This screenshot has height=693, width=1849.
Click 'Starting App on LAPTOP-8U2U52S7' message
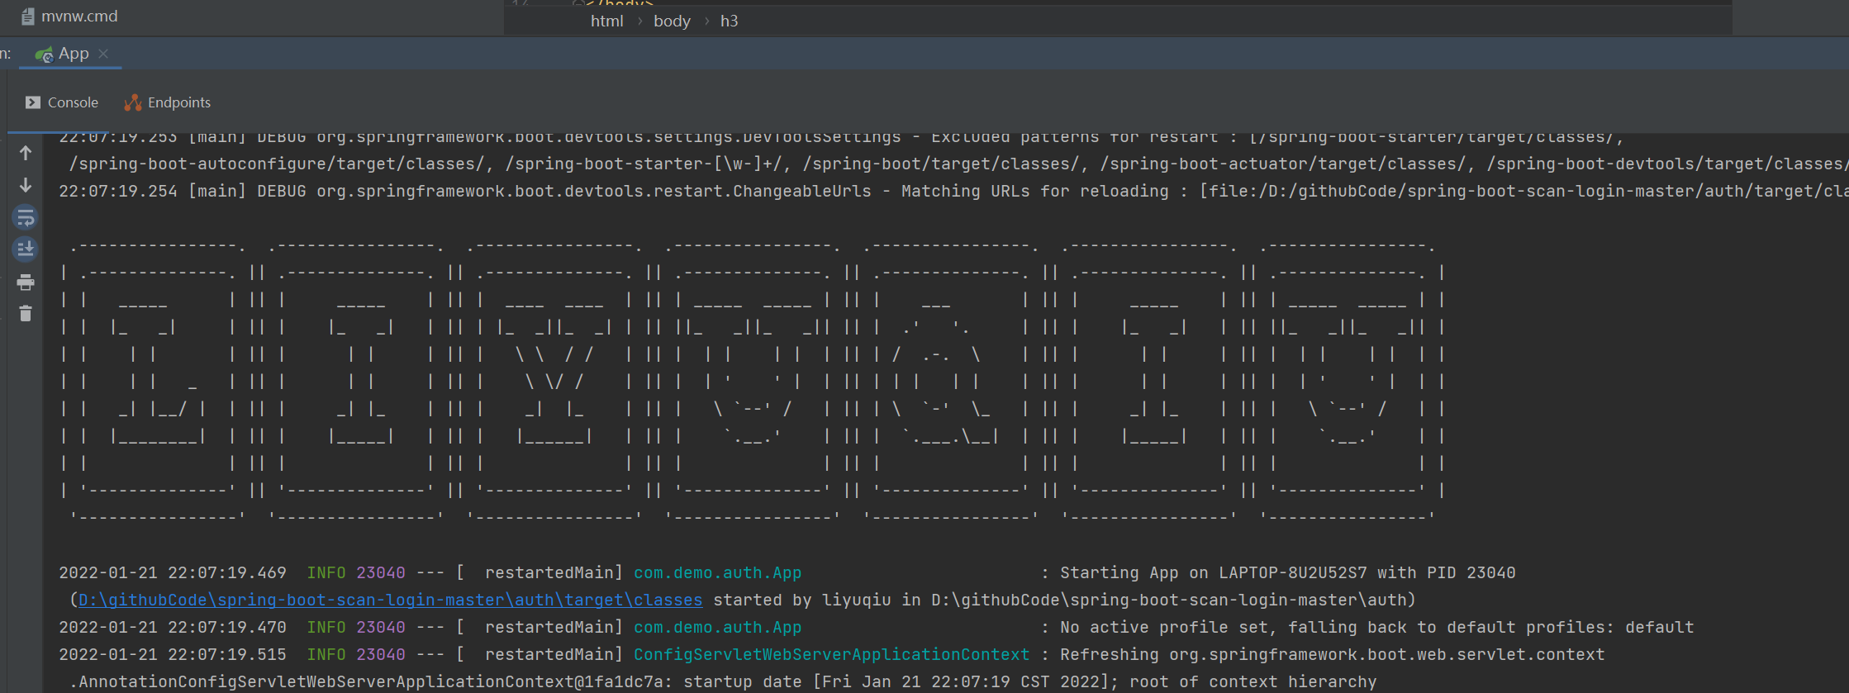[x=1287, y=572]
